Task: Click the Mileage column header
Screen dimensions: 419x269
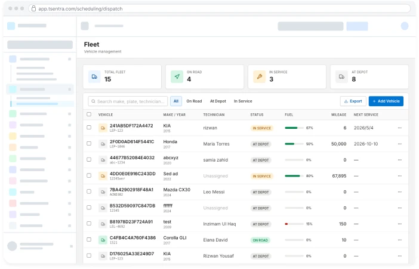Action: (x=339, y=115)
